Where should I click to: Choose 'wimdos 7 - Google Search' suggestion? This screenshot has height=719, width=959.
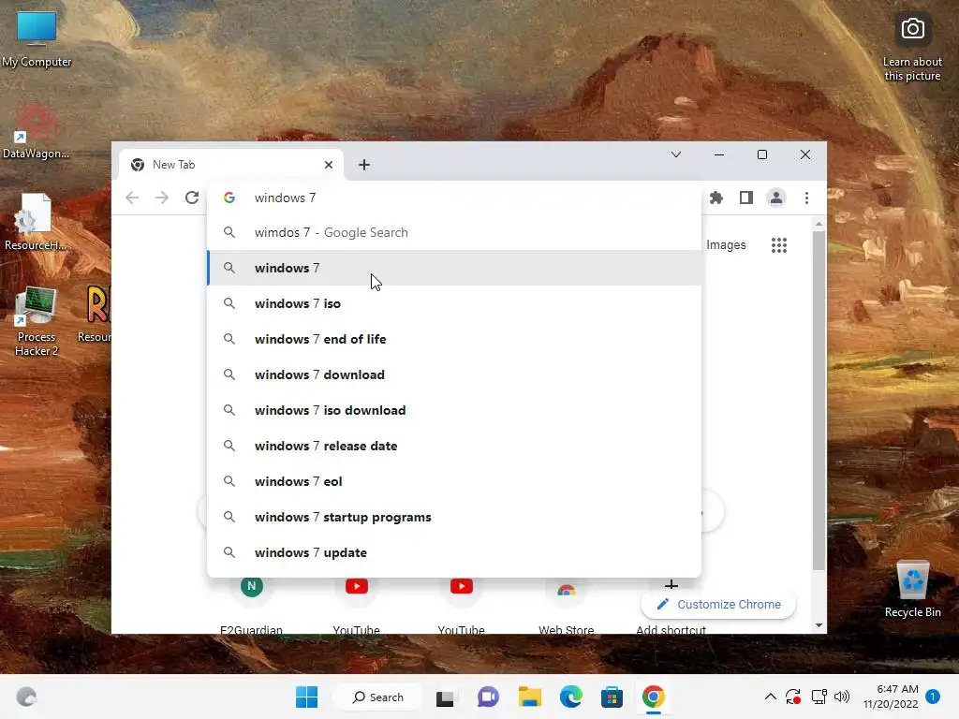tap(454, 232)
